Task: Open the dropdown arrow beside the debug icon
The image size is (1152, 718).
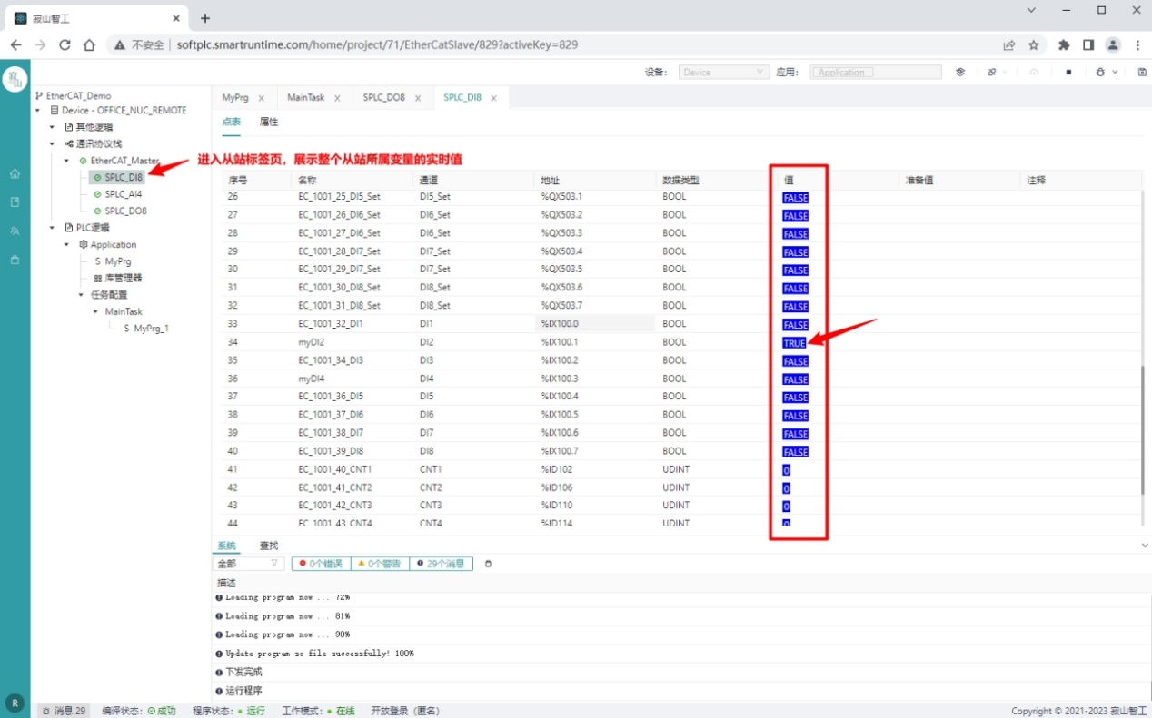Action: [1115, 72]
